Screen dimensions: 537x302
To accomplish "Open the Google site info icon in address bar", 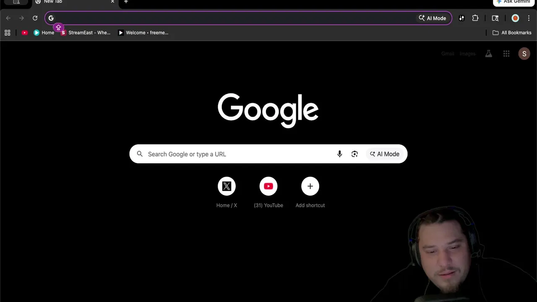I will tap(51, 18).
